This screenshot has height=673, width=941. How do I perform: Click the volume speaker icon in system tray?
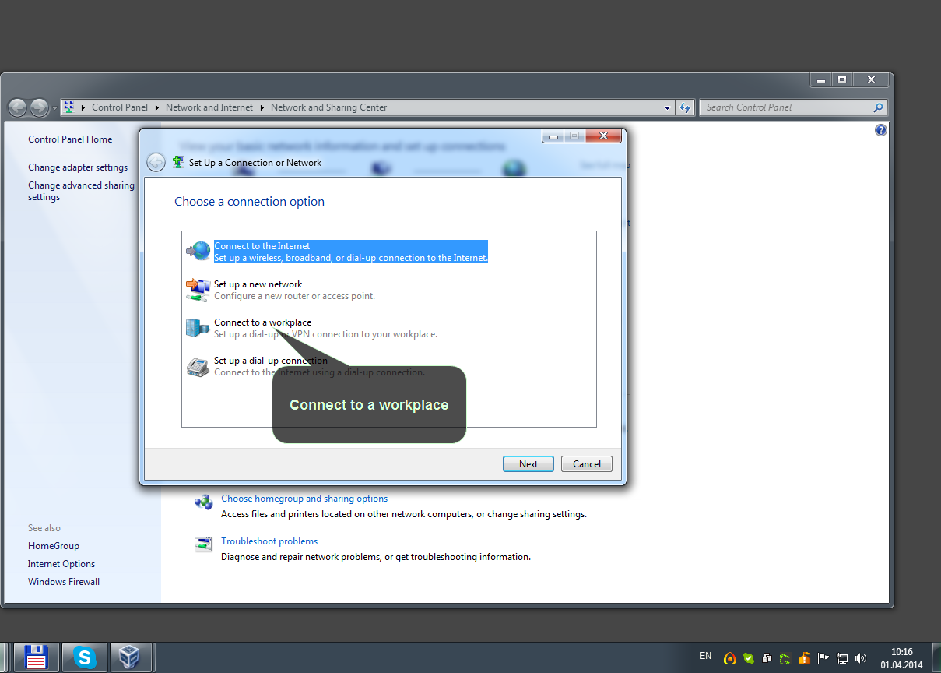click(x=861, y=658)
